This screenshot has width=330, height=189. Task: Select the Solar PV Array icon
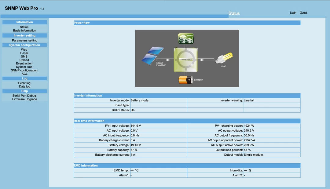[x=153, y=55]
